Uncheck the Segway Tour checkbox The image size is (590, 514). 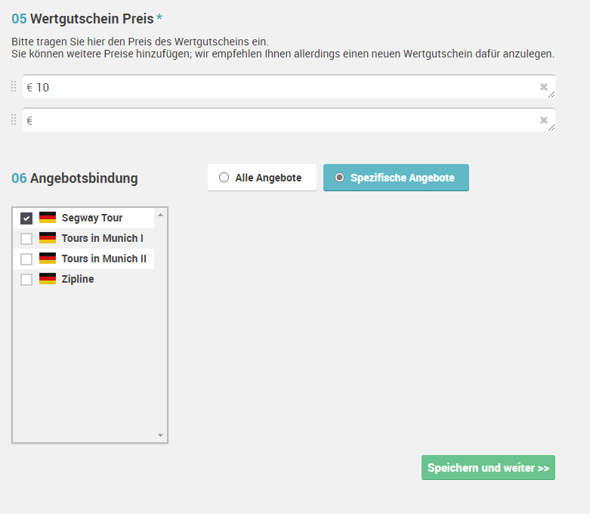click(x=26, y=218)
